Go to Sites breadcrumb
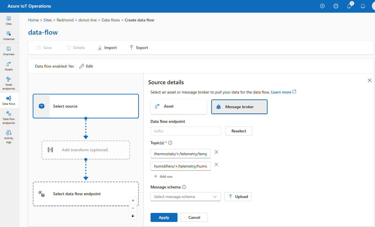 click(48, 20)
